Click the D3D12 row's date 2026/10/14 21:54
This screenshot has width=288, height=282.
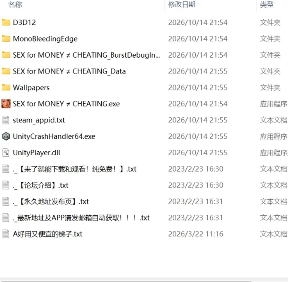(x=198, y=23)
